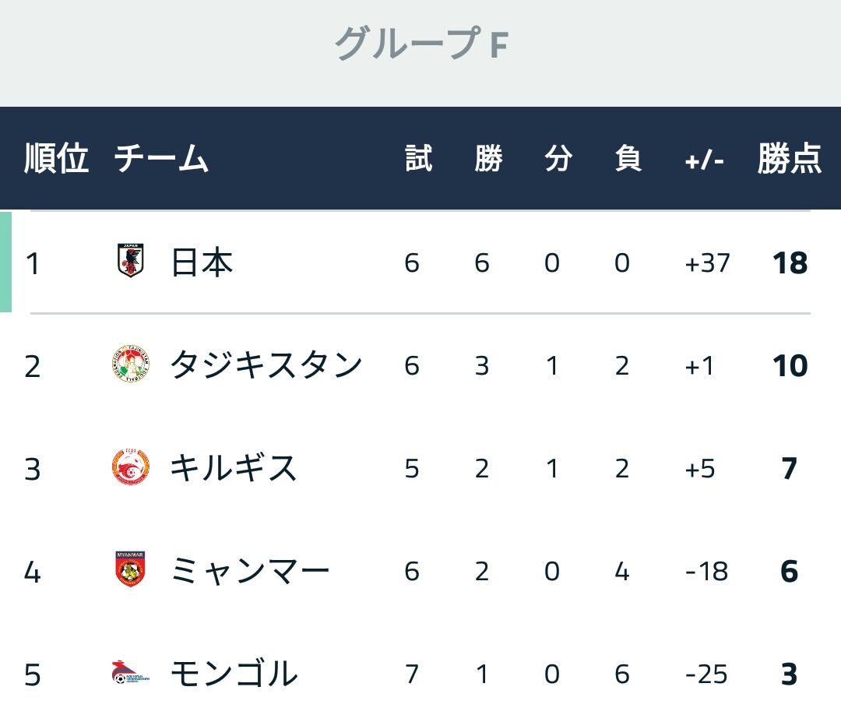Open the モンゴル team page

(234, 674)
